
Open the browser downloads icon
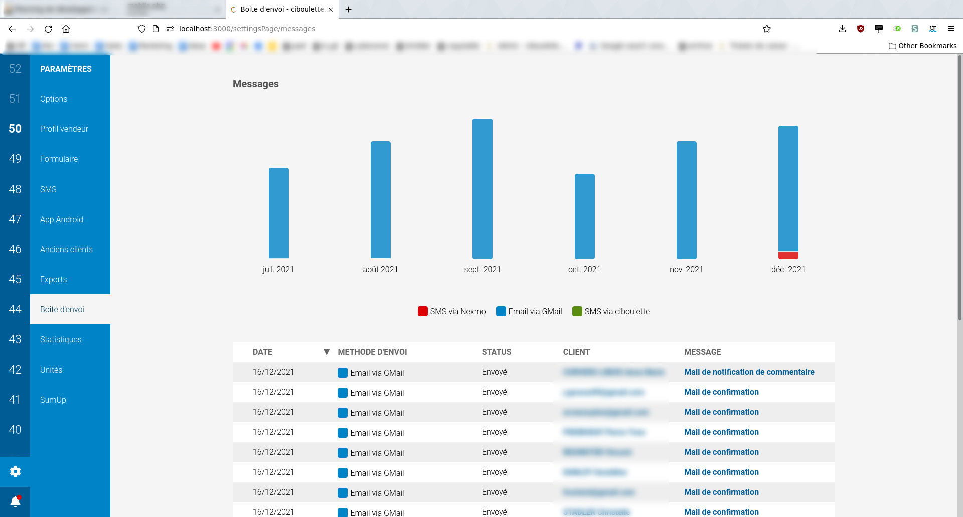click(842, 29)
